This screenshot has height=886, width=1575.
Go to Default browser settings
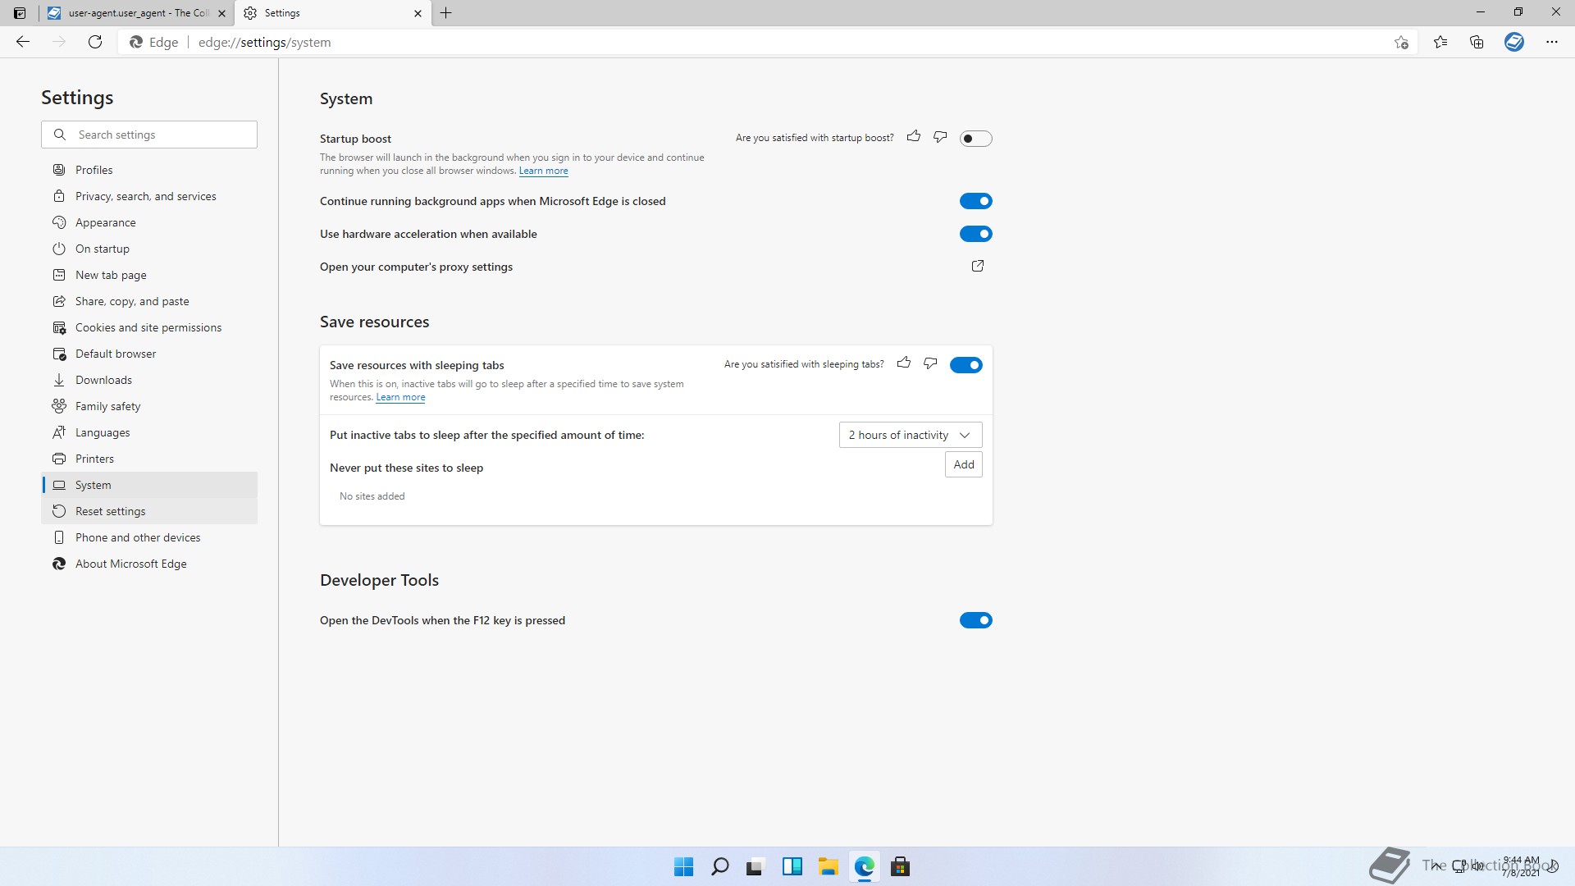point(149,354)
